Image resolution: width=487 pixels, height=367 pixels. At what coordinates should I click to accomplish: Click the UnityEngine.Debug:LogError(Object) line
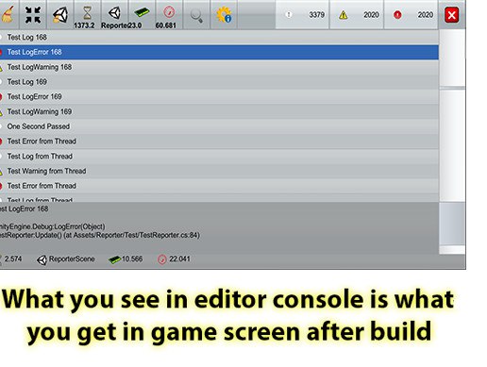[52, 226]
